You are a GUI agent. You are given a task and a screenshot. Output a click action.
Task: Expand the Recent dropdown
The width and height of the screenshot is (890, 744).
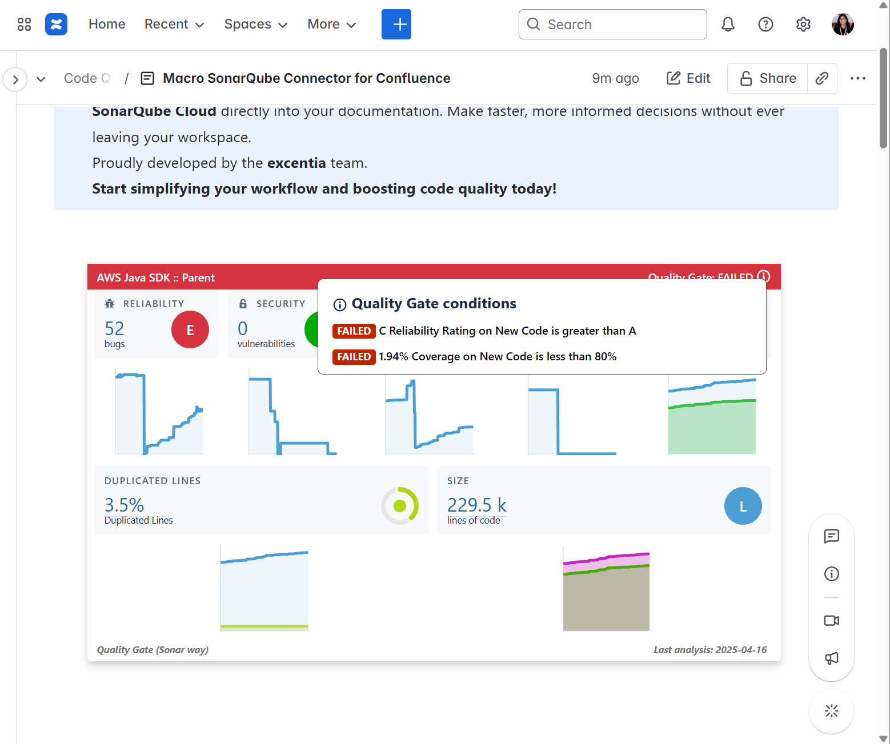(x=174, y=24)
